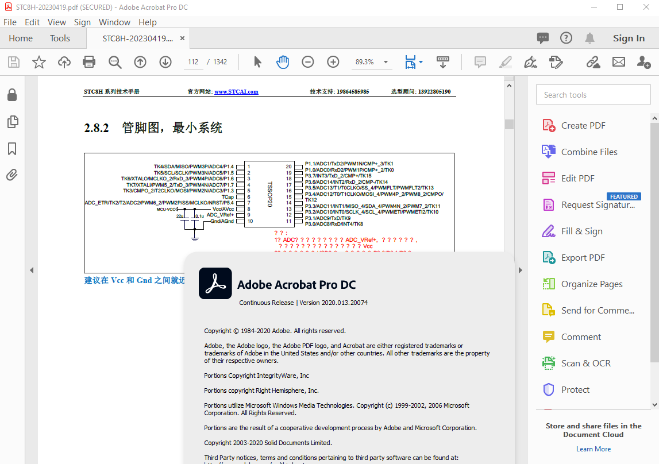
Task: Share with others person icon
Action: [x=644, y=62]
